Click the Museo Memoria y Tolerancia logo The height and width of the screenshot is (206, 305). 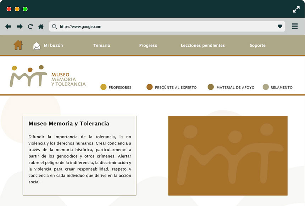pyautogui.click(x=48, y=76)
